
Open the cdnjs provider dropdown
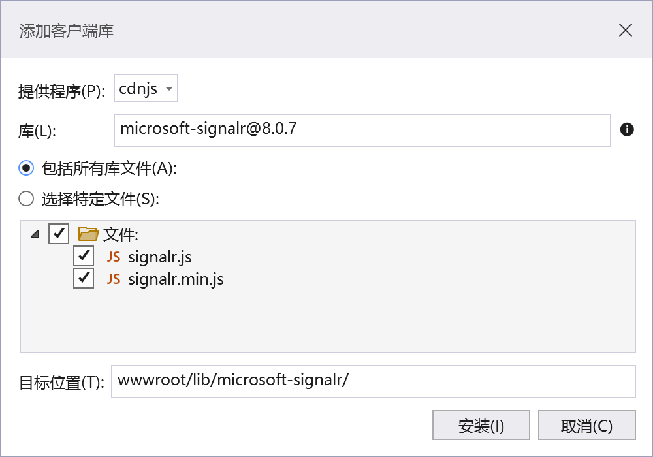pos(146,89)
